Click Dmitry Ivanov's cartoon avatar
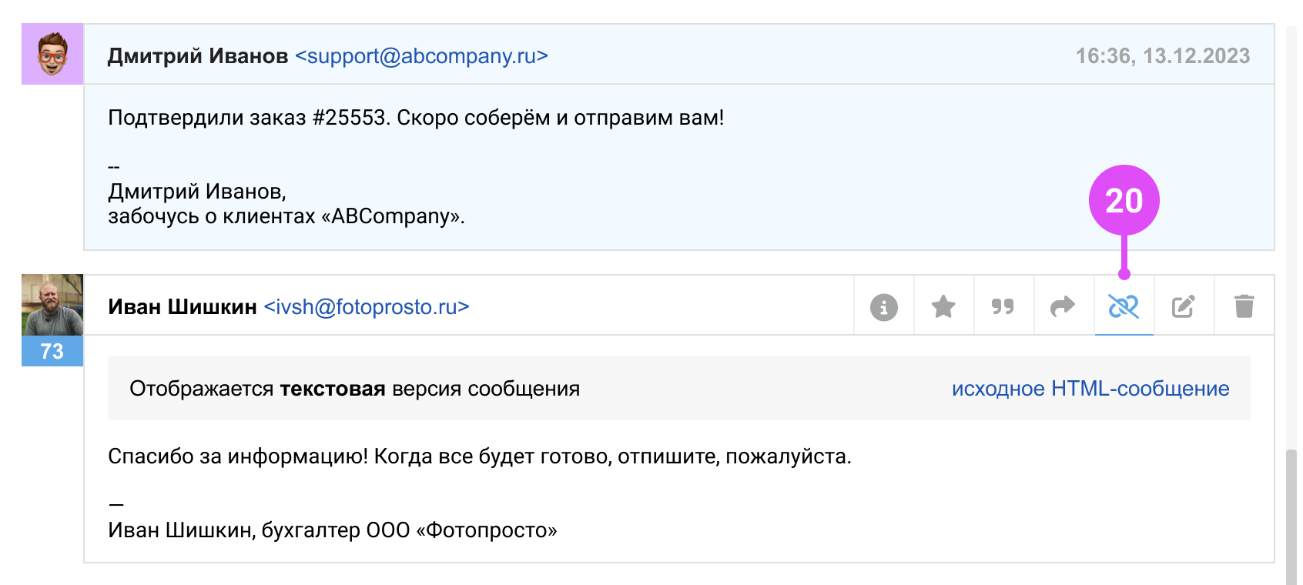The width and height of the screenshot is (1303, 585). click(52, 54)
